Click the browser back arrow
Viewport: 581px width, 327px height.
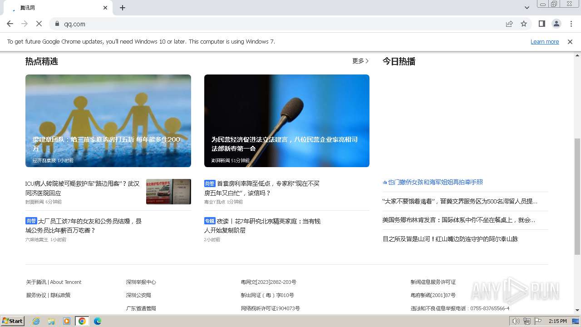pos(10,24)
